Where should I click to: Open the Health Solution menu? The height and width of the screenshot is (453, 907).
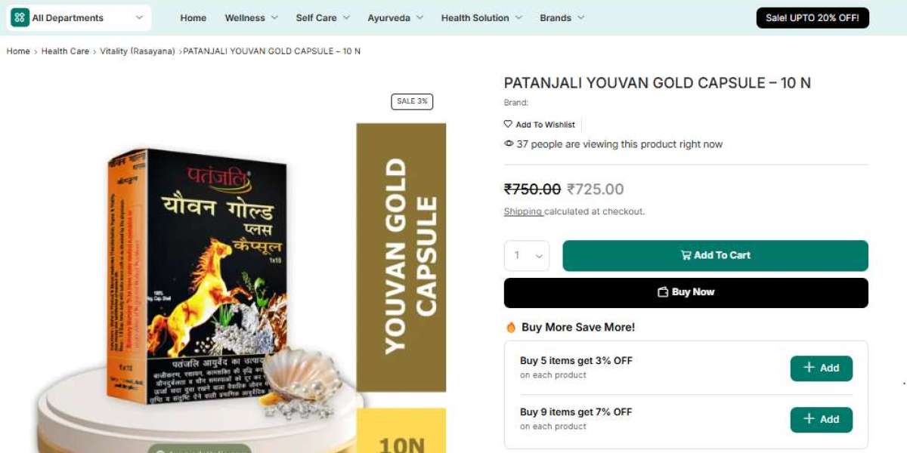coord(481,17)
